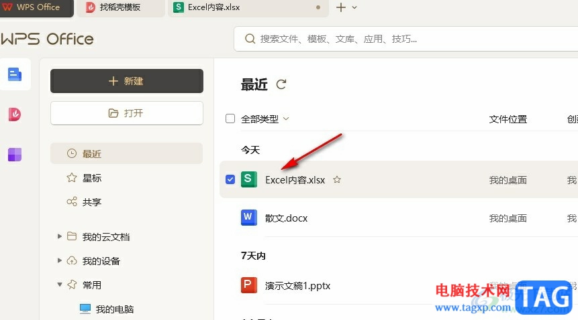Switch to the WPS Office tab
Viewport: 578px width, 320px height.
click(36, 8)
